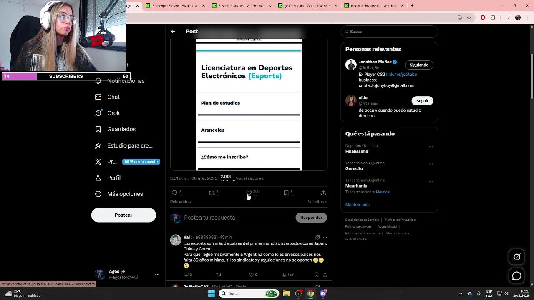Open the Finalissima trend

(356, 151)
